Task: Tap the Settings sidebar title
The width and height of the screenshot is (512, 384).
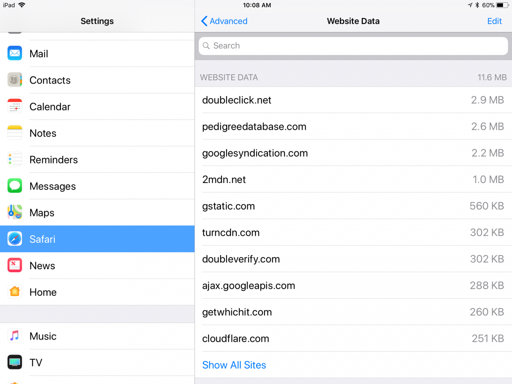Action: click(x=97, y=21)
